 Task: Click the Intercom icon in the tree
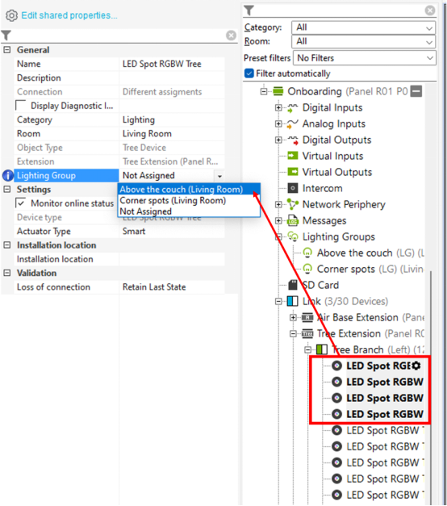click(293, 188)
